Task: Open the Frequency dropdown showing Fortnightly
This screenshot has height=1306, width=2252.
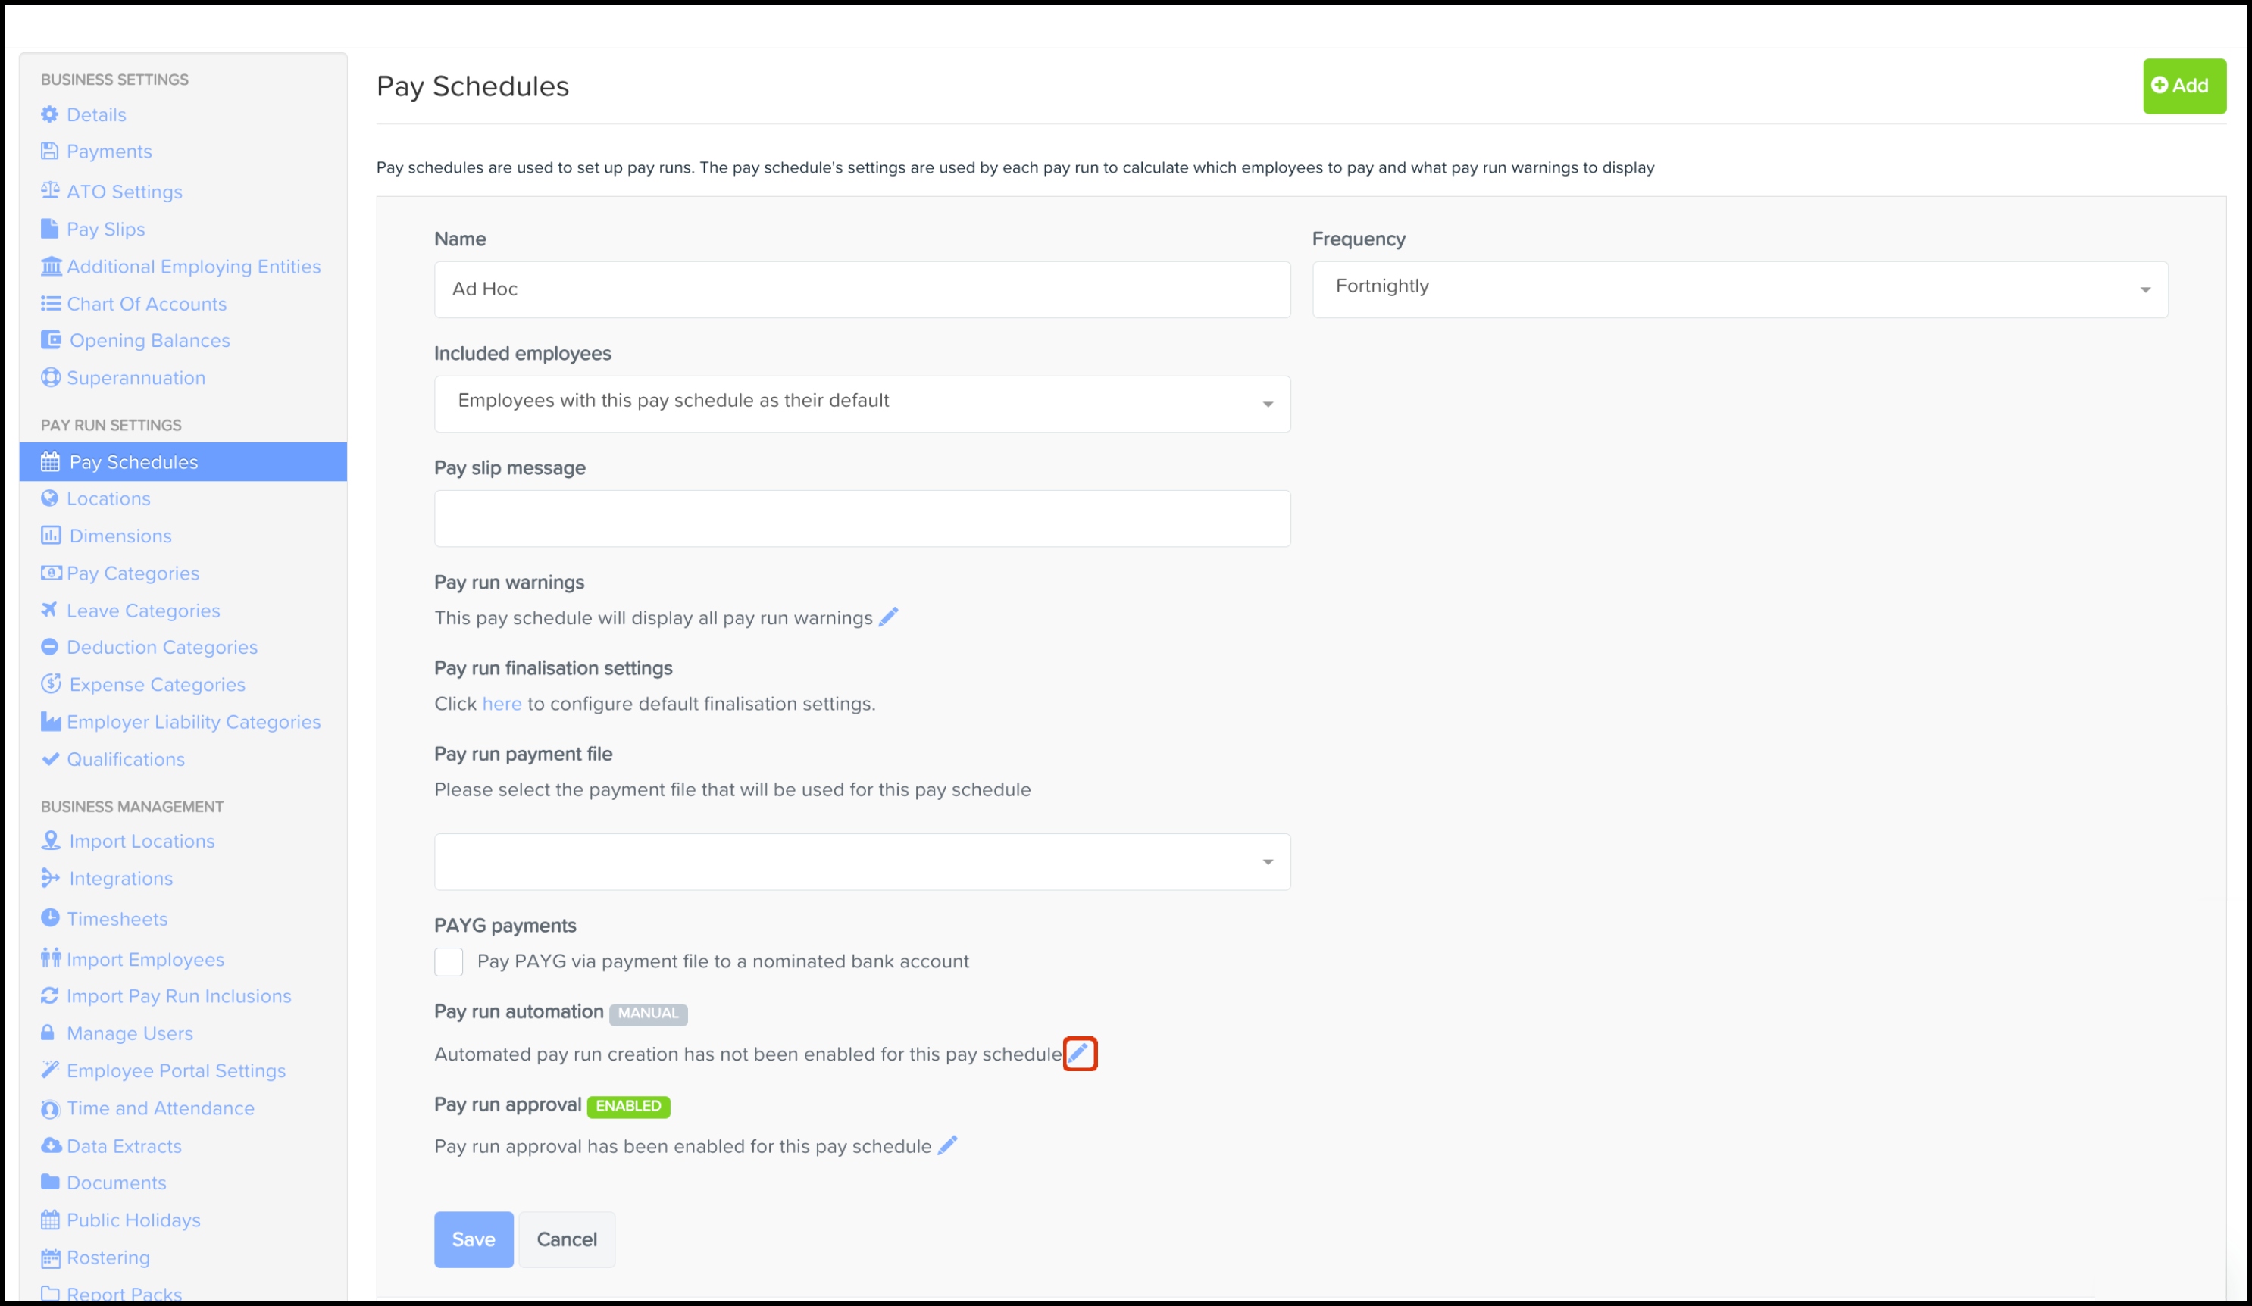Action: pos(1738,288)
